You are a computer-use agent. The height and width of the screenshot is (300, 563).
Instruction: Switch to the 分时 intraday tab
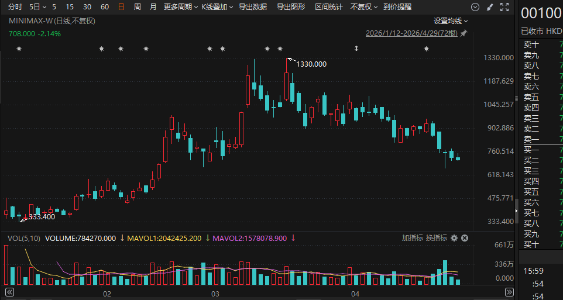coord(15,7)
